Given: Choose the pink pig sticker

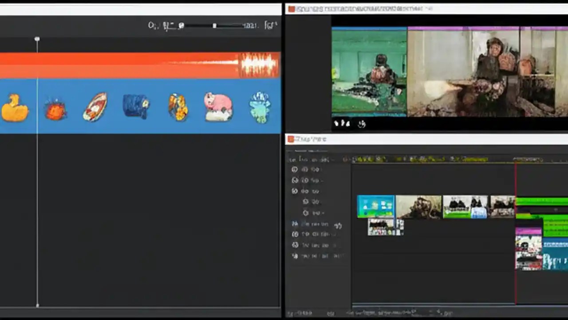Looking at the screenshot, I should click(x=218, y=106).
